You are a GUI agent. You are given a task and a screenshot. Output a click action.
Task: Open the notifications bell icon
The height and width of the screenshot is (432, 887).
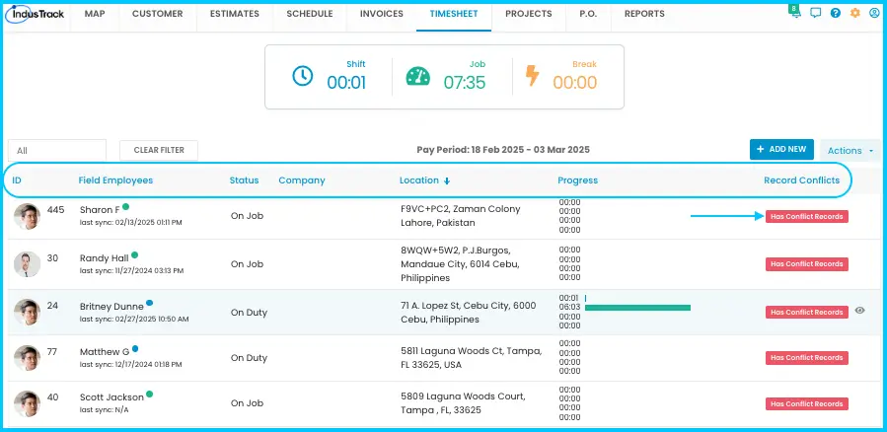[796, 14]
